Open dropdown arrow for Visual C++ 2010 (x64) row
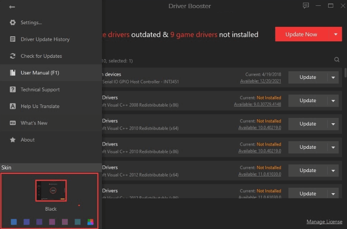Screen dimensions: 347x229 333,124
